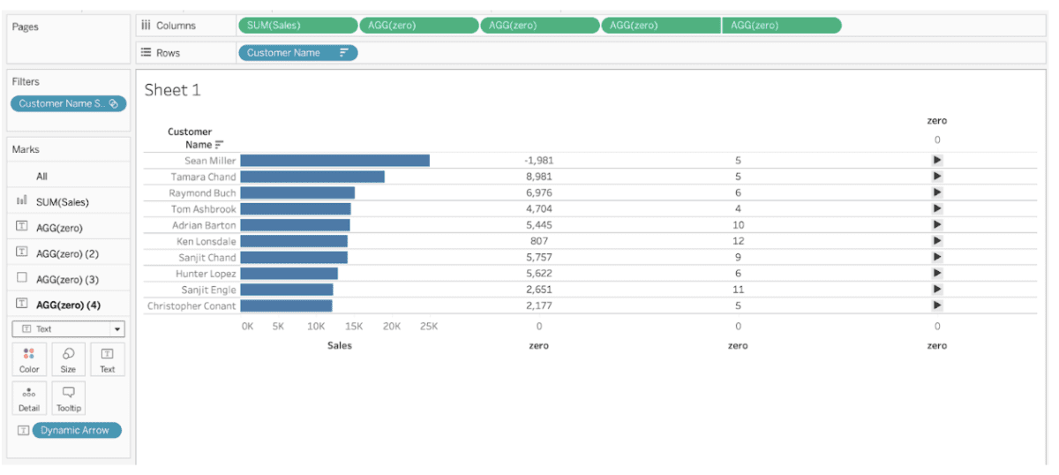This screenshot has height=475, width=1059.
Task: Click the value 12 in Ken Lonsdale row
Action: [x=738, y=241]
